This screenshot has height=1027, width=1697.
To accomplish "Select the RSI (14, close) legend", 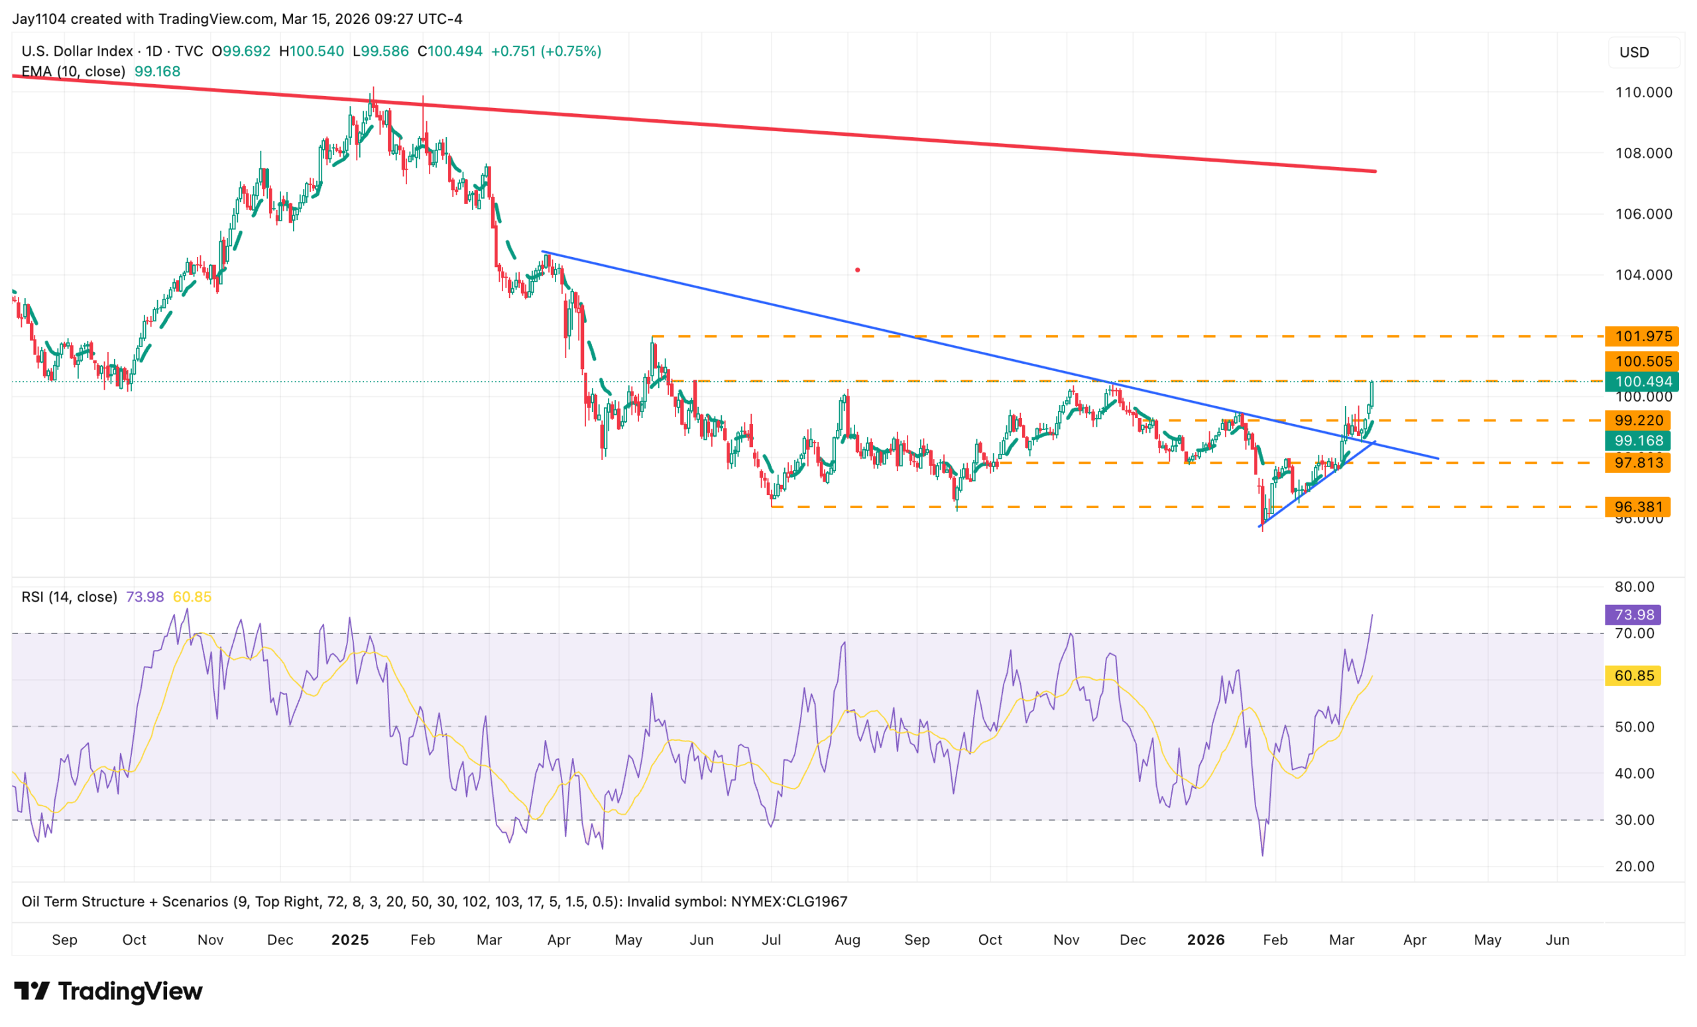I will pyautogui.click(x=69, y=597).
